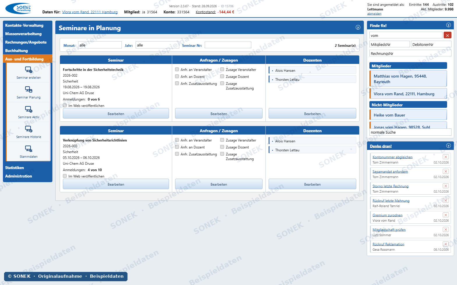The image size is (457, 285).
Task: Open Kontakte-Verwaltung menu
Action: (x=24, y=25)
